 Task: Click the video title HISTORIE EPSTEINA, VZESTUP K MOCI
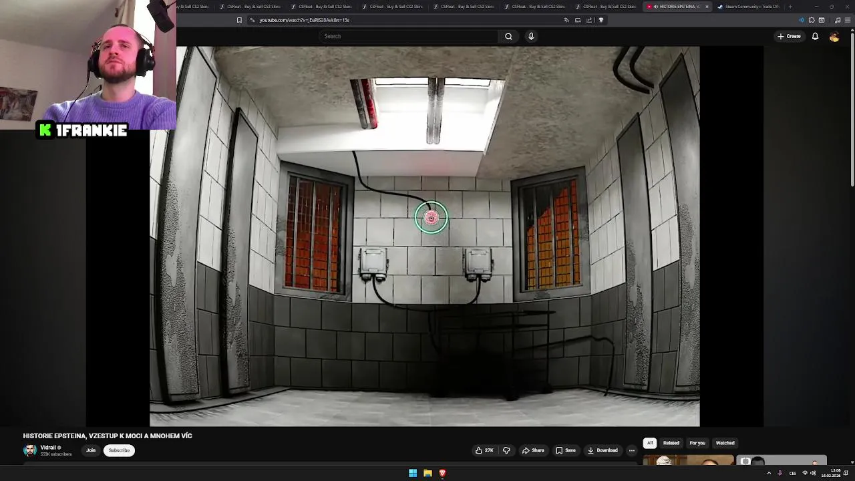tap(108, 436)
